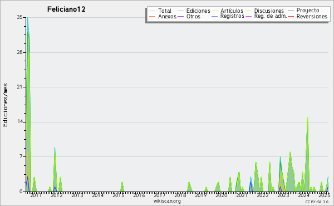Image resolution: width=334 pixels, height=206 pixels.
Task: Click the 2024 peak reaching 15 edits
Action: click(307, 117)
